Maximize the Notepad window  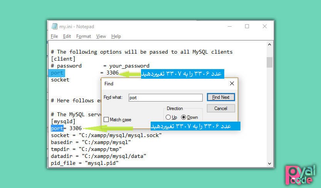click(x=247, y=27)
